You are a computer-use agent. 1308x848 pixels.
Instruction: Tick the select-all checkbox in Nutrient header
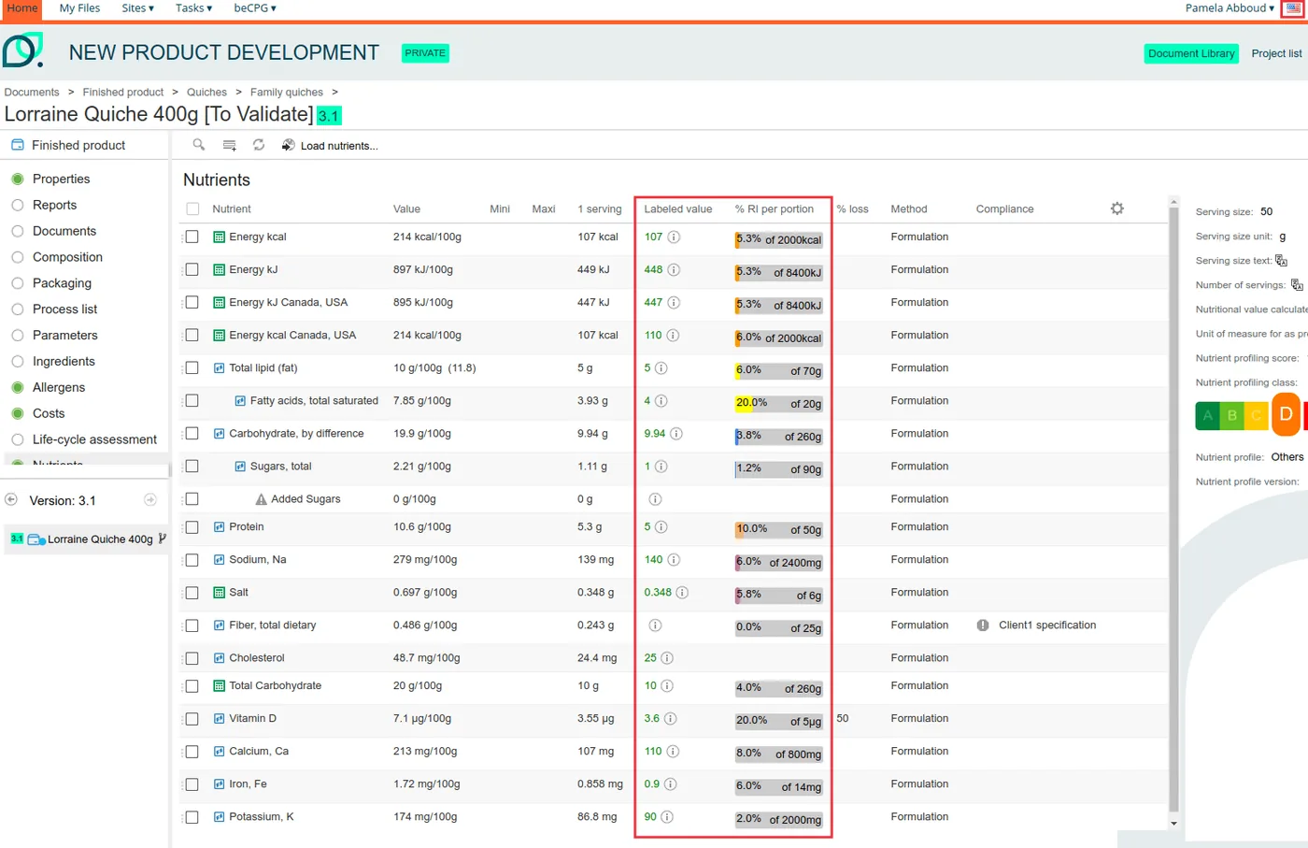pyautogui.click(x=192, y=209)
